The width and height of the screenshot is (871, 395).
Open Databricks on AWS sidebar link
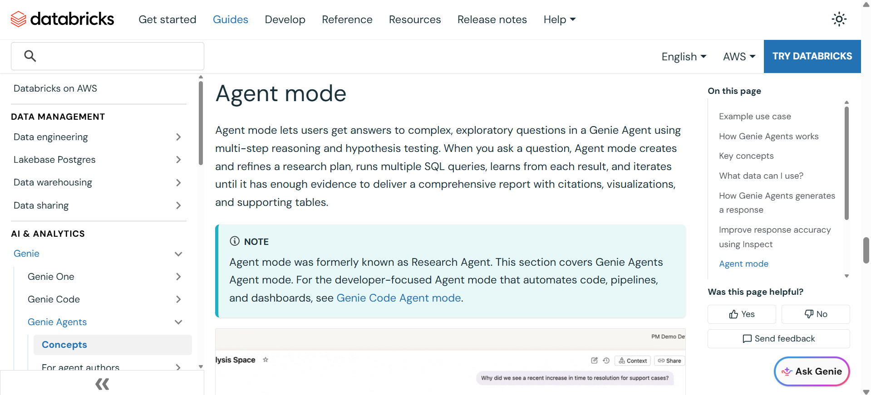pyautogui.click(x=55, y=88)
